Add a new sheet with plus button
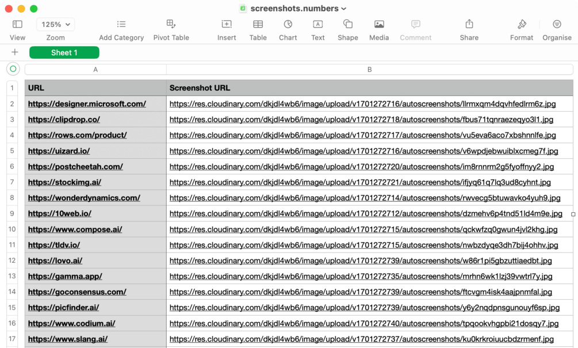 (14, 52)
